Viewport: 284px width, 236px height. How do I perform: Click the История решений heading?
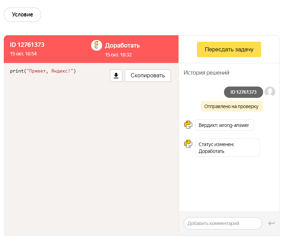click(207, 73)
